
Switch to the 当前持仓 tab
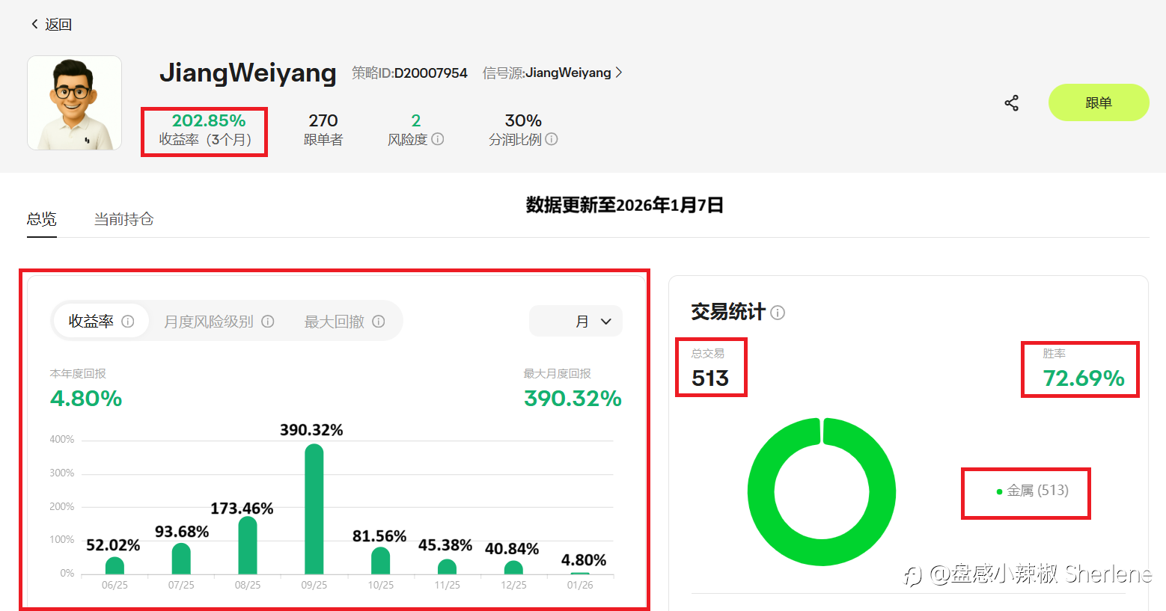123,219
